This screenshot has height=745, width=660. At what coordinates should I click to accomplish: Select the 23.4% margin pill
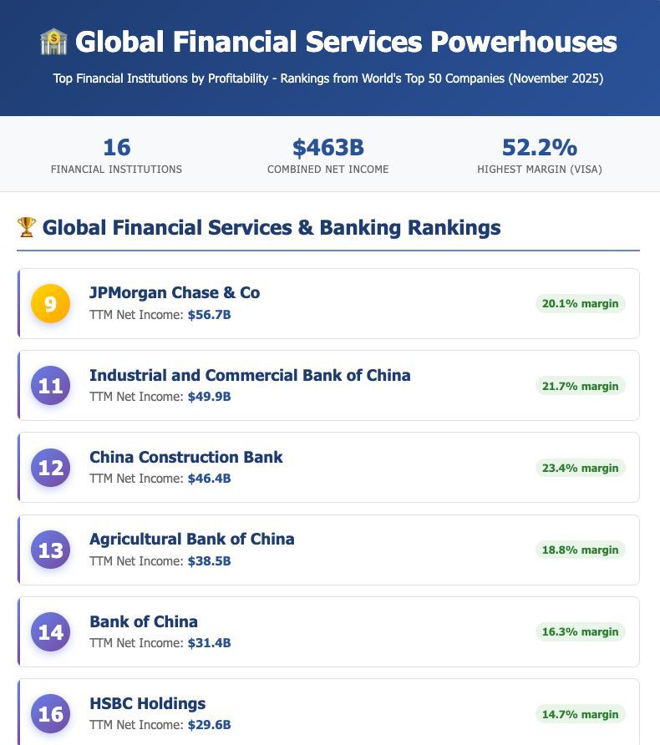(x=580, y=468)
